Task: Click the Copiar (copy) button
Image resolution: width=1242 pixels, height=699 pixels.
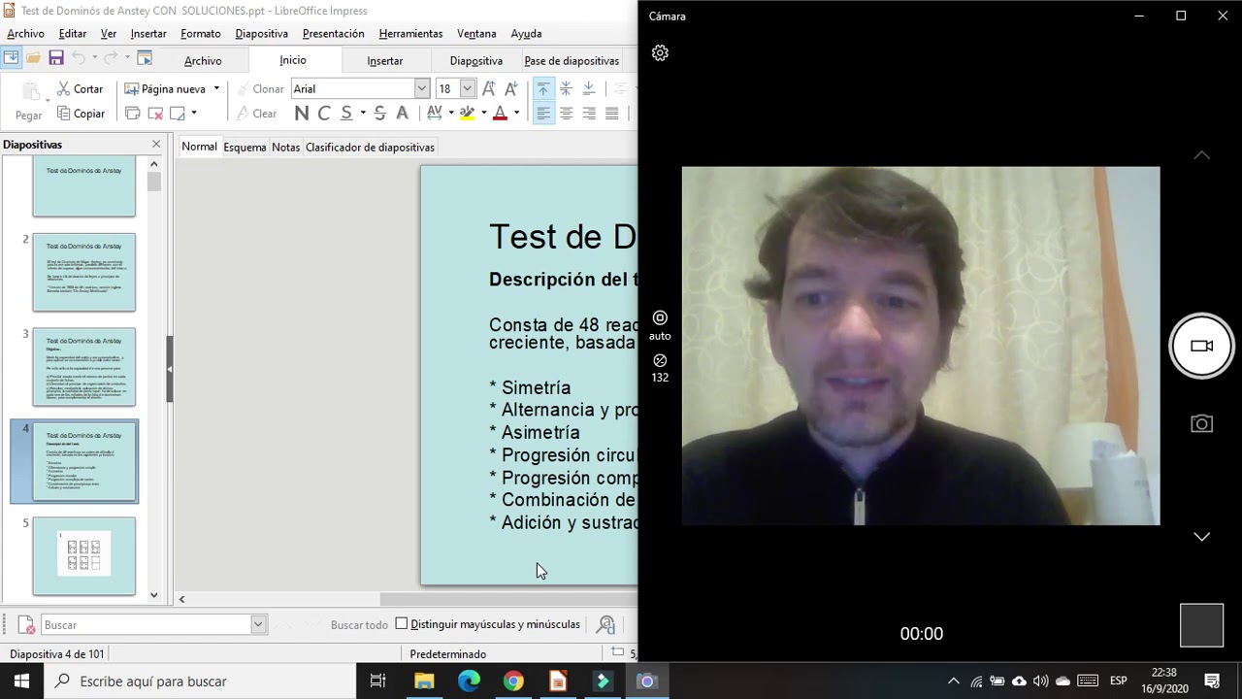Action: [x=81, y=114]
